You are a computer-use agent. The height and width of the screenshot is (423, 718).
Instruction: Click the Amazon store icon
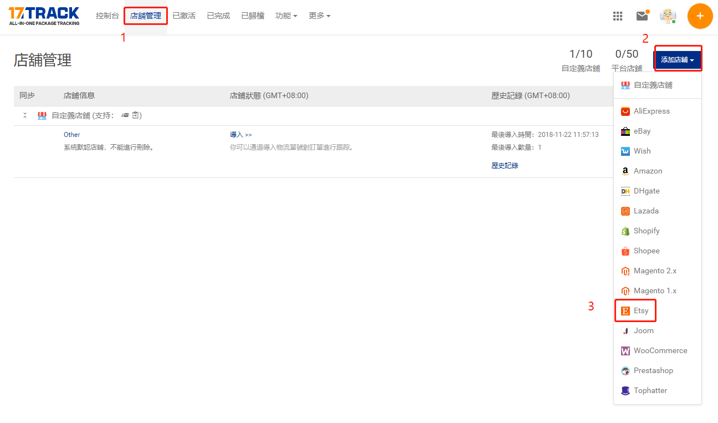point(625,171)
